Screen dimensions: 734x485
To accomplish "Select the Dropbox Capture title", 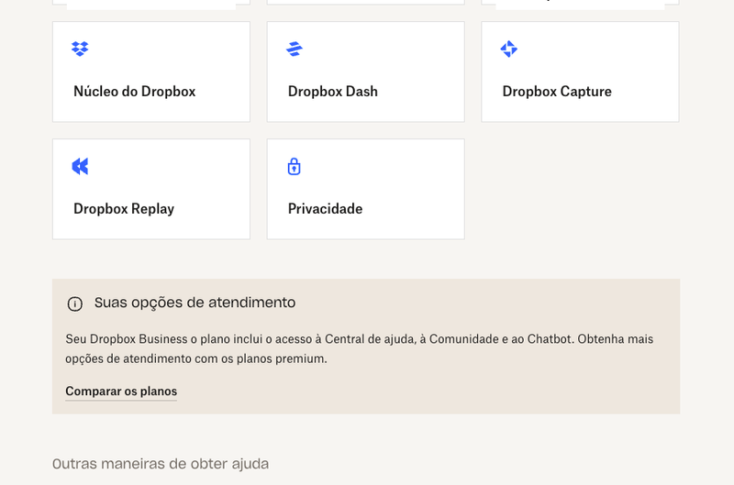I will (x=556, y=92).
